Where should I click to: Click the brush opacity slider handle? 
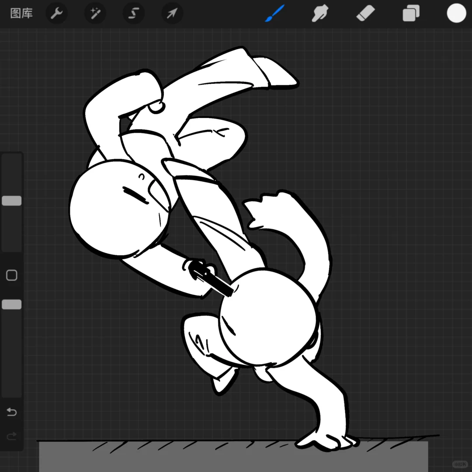pyautogui.click(x=12, y=304)
